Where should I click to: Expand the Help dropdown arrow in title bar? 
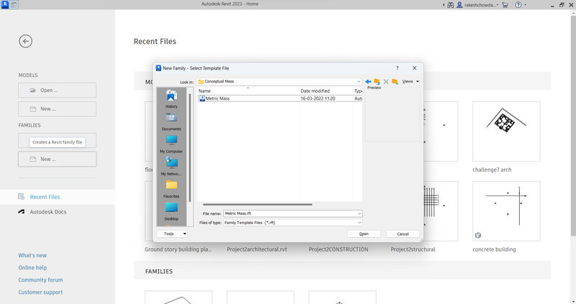point(526,5)
